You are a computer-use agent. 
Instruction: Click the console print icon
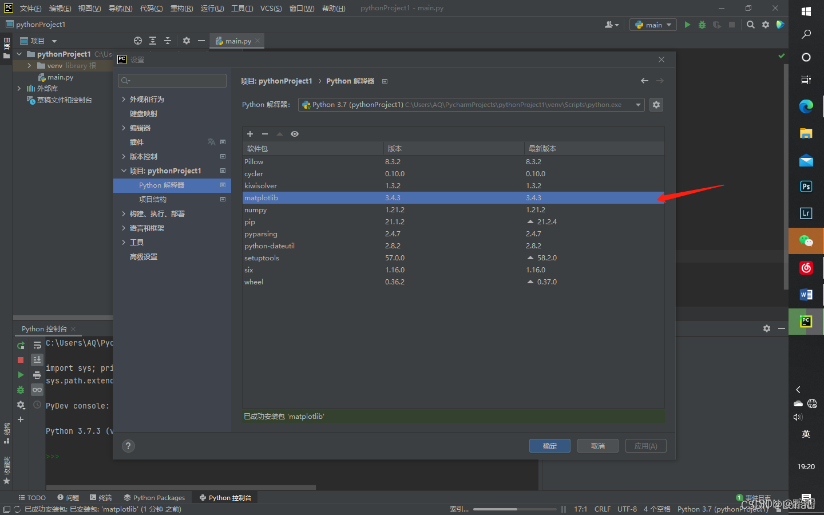(x=37, y=375)
